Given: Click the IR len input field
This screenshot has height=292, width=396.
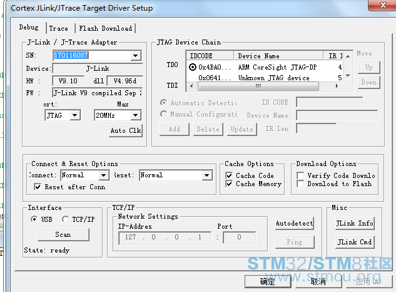Looking at the screenshot, I should (x=316, y=128).
